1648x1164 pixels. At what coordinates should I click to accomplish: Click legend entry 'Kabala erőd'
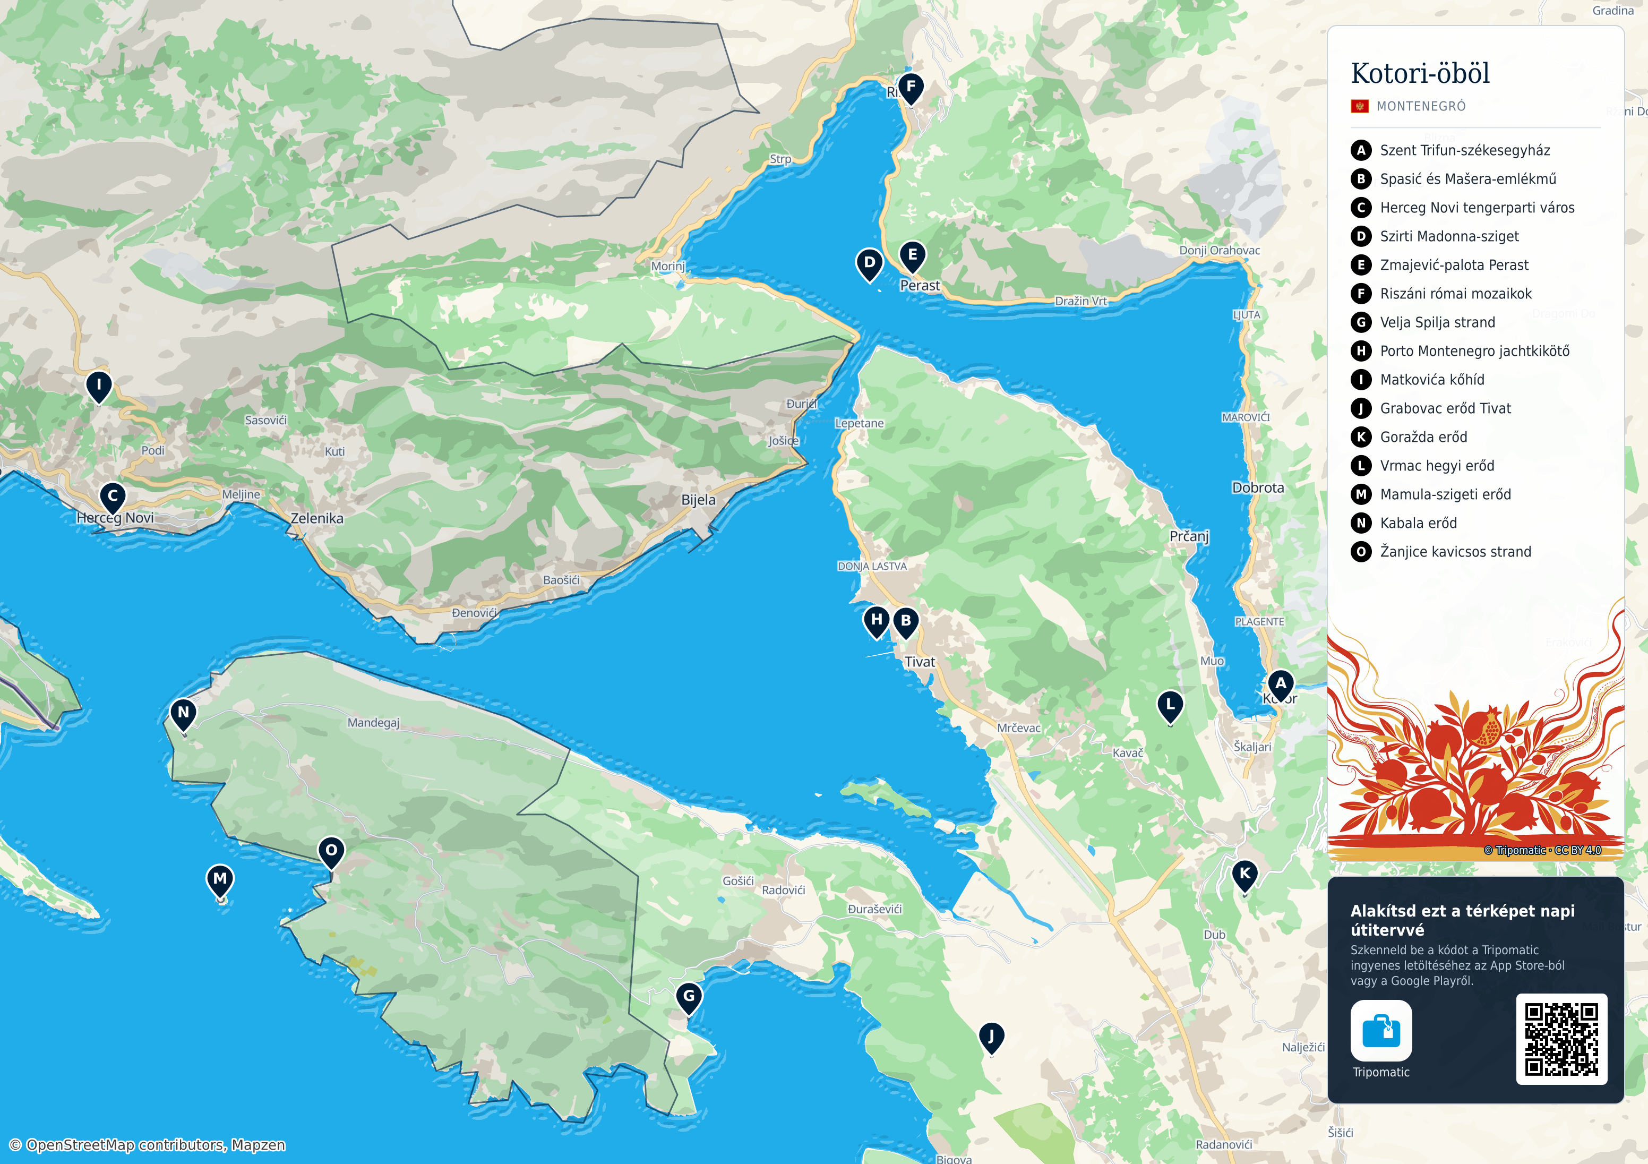[x=1418, y=524]
